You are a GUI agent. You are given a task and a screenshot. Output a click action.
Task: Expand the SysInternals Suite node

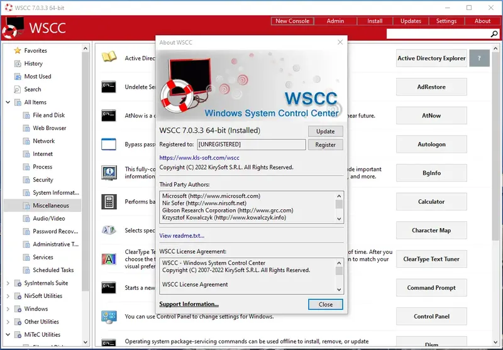click(x=8, y=283)
